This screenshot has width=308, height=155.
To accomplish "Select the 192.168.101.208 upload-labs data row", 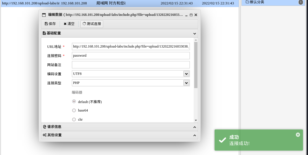I will click(120, 3).
